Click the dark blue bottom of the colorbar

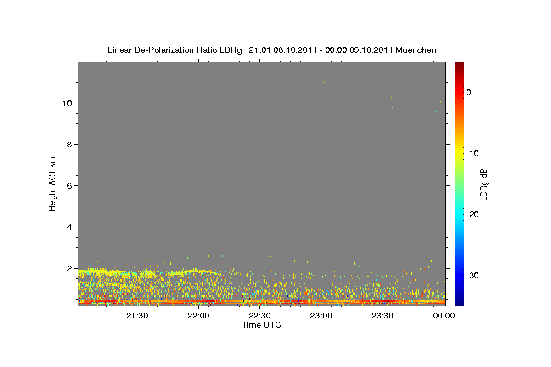click(x=459, y=301)
